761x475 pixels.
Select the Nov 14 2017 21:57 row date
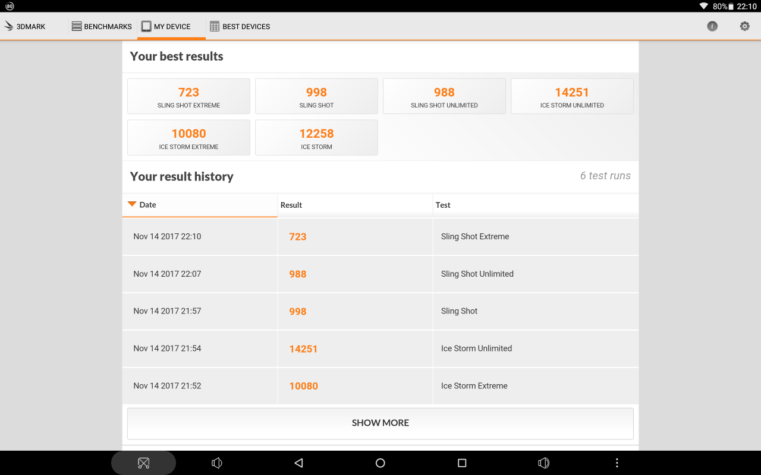[167, 311]
